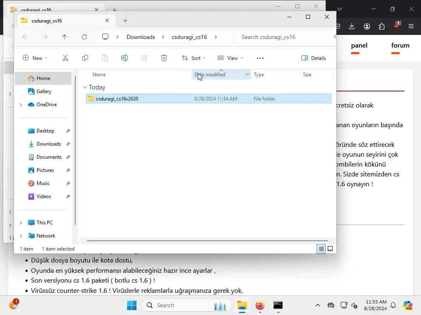
Task: Expand the This PC tree node
Action: tap(21, 223)
